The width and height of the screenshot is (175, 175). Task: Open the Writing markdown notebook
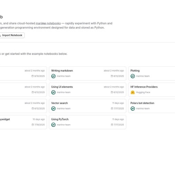point(87,73)
